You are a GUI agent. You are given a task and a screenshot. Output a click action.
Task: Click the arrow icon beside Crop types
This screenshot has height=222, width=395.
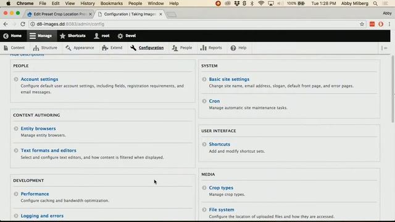pyautogui.click(x=204, y=187)
